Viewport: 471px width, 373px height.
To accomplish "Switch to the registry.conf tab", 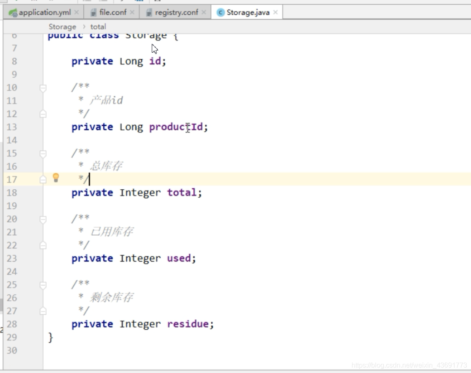I will click(176, 12).
